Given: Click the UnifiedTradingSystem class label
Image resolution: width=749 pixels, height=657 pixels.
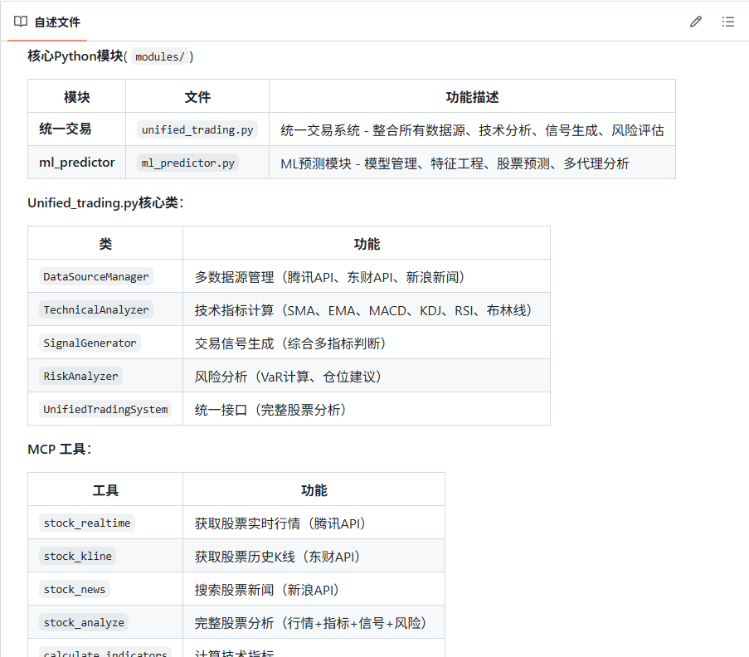Looking at the screenshot, I should tap(105, 410).
